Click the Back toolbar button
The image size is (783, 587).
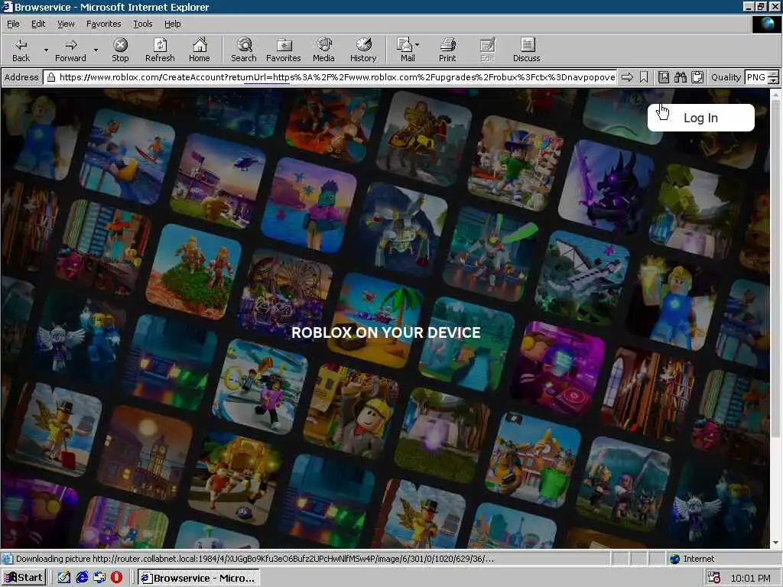[x=21, y=50]
